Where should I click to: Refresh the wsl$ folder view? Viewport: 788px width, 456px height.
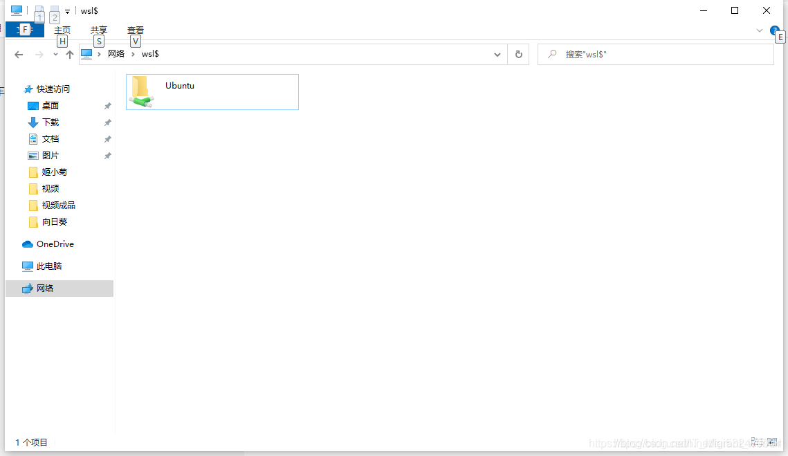click(519, 54)
